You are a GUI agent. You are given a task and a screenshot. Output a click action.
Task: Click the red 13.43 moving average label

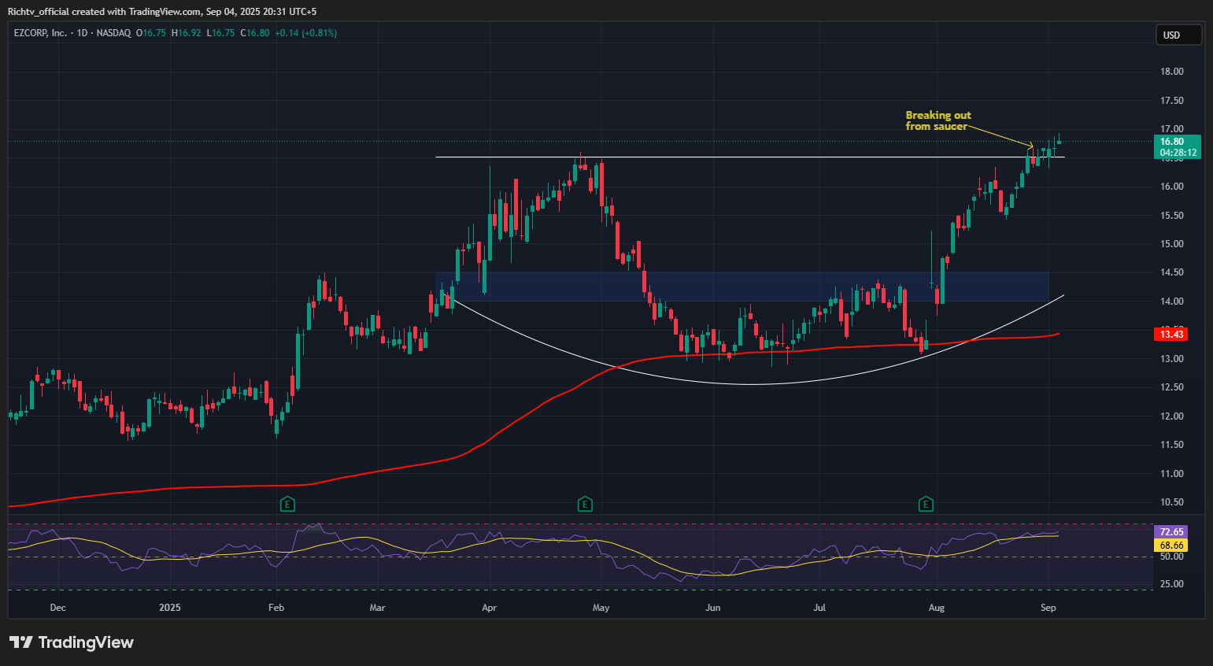(1171, 335)
